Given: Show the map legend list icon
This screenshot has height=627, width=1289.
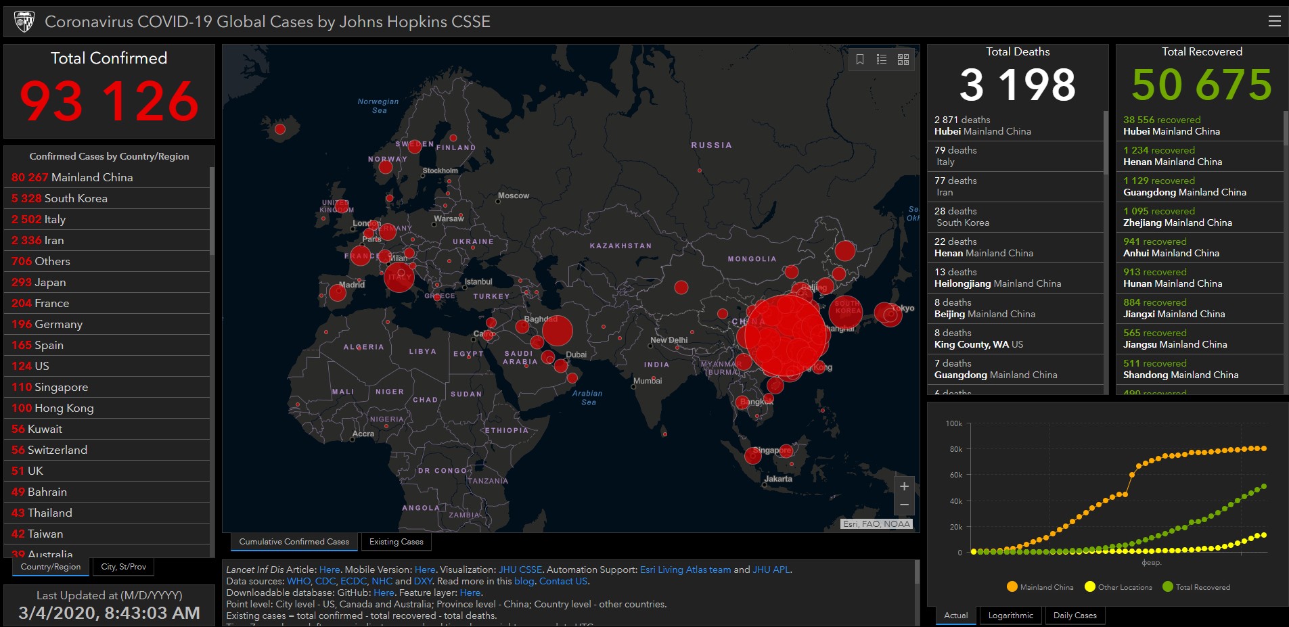Looking at the screenshot, I should pos(882,60).
